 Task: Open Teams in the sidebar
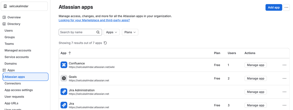[x=9, y=44]
